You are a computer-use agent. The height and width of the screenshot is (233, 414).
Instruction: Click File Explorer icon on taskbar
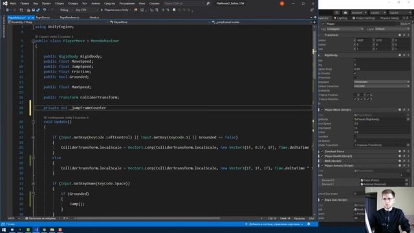(52, 230)
